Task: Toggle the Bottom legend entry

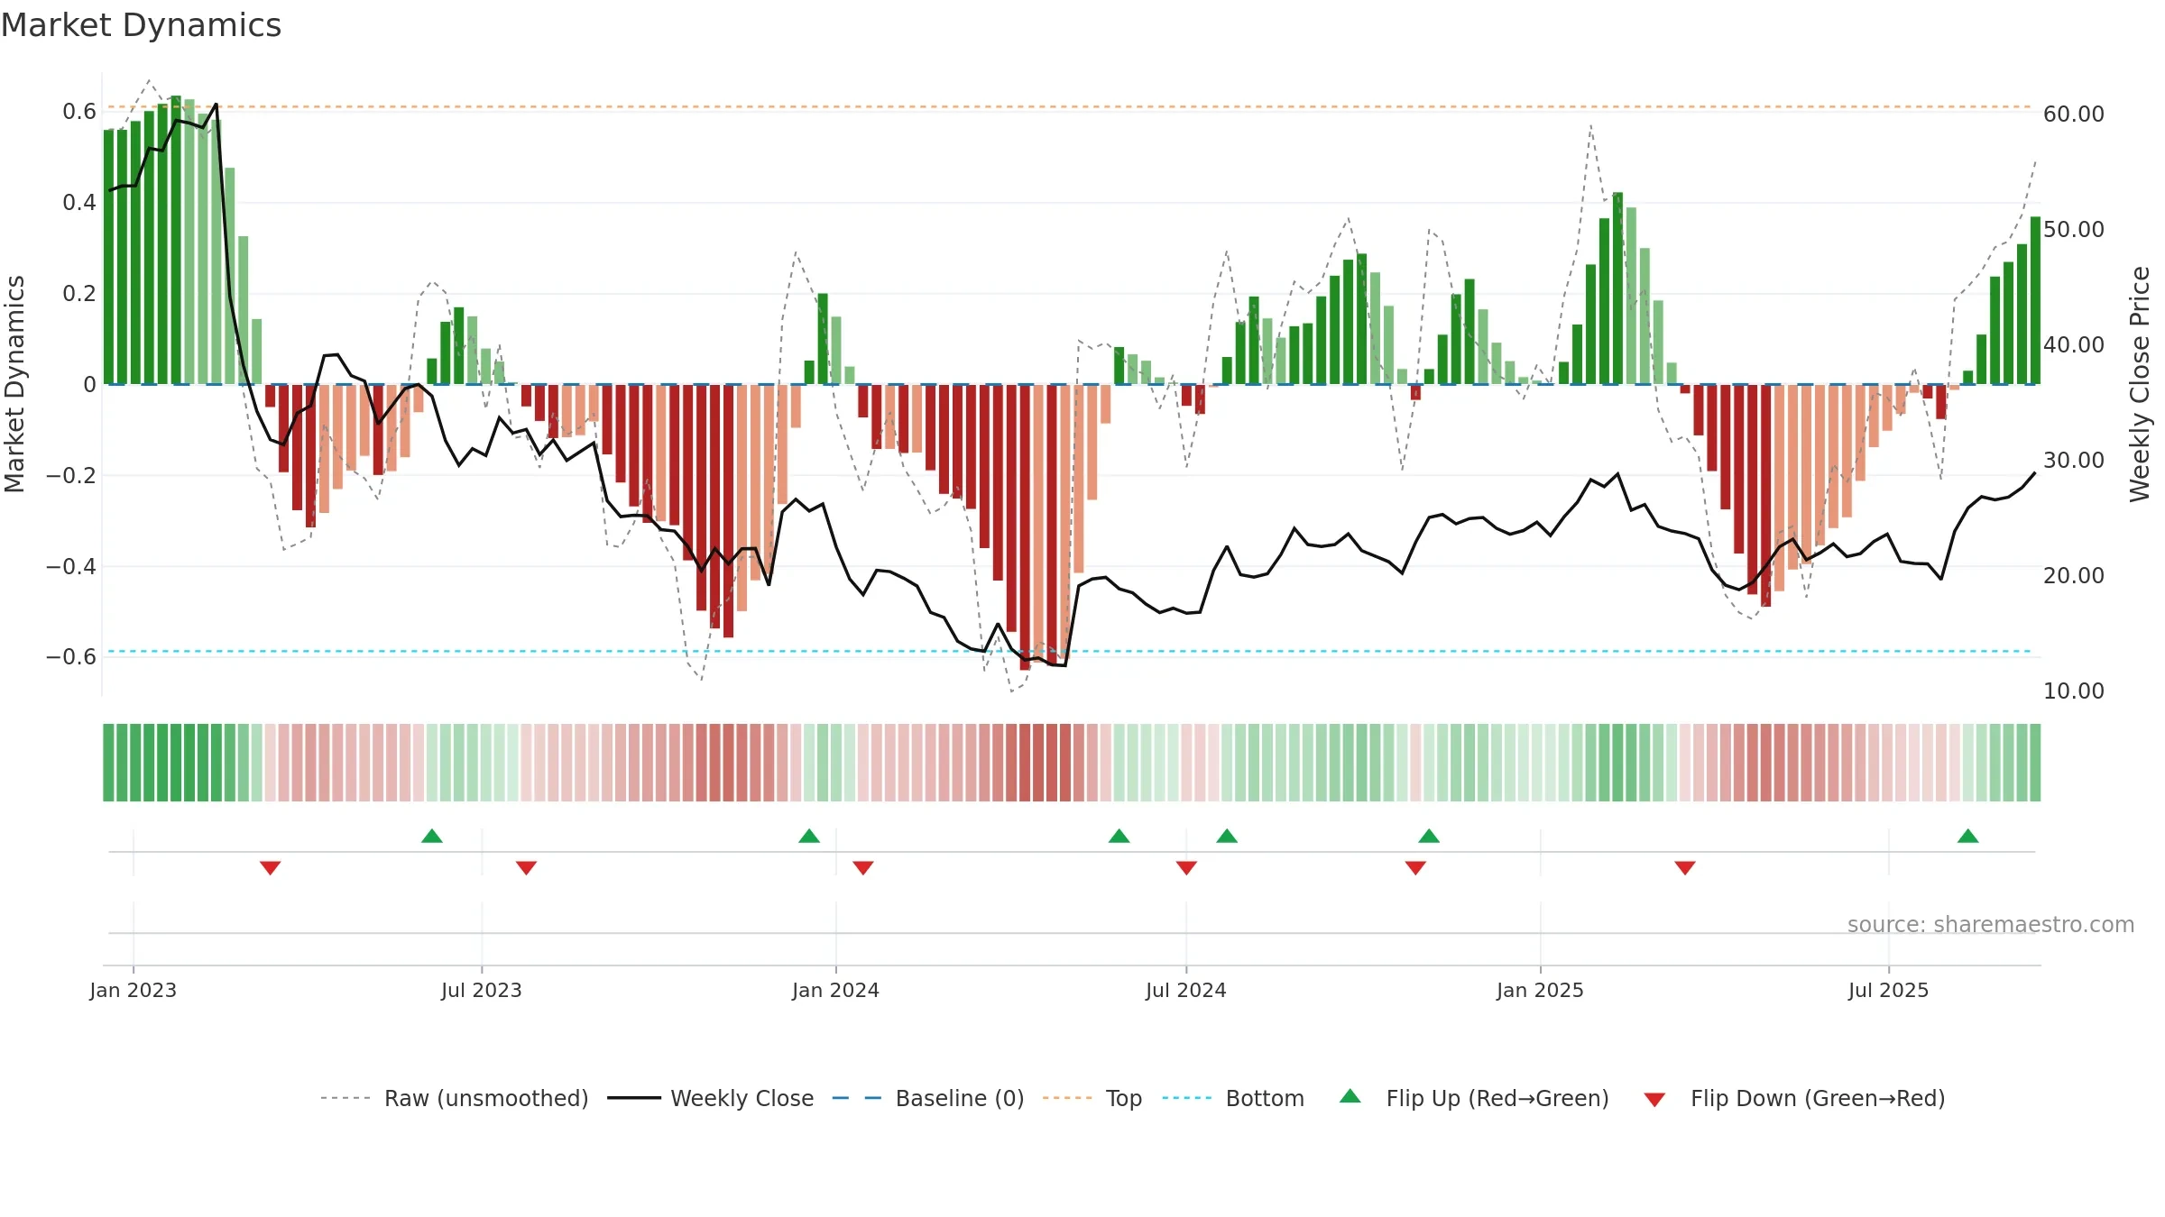Action: pyautogui.click(x=1233, y=1099)
